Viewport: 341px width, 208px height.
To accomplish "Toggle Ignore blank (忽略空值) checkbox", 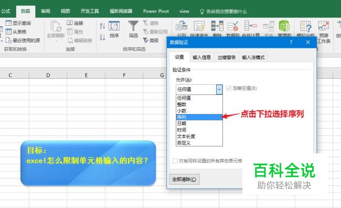I will [x=228, y=88].
